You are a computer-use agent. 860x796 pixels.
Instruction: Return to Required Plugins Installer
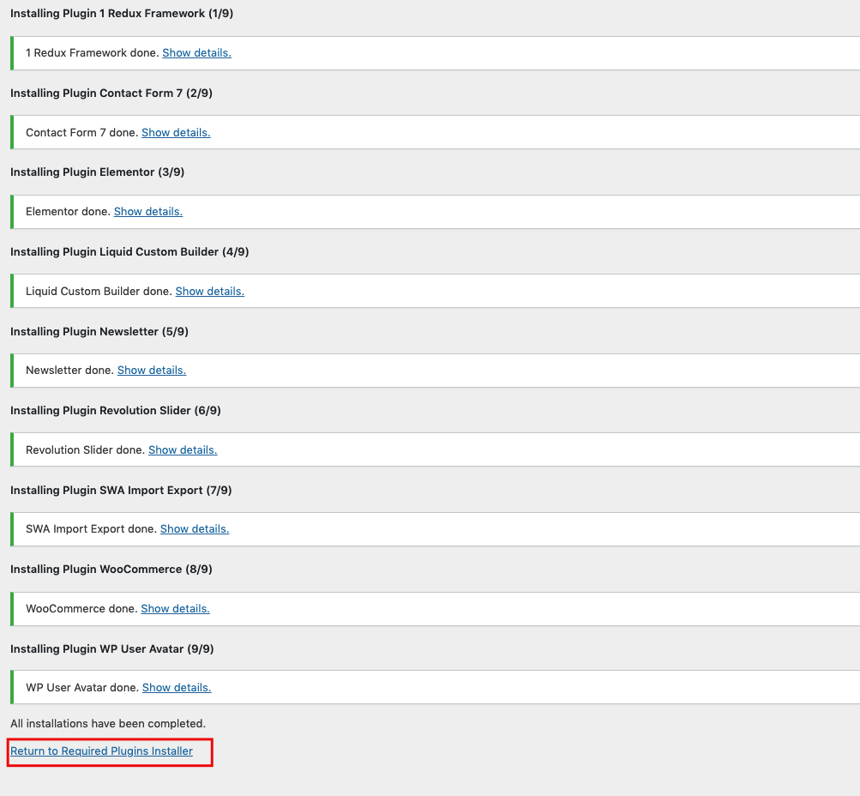pyautogui.click(x=102, y=751)
